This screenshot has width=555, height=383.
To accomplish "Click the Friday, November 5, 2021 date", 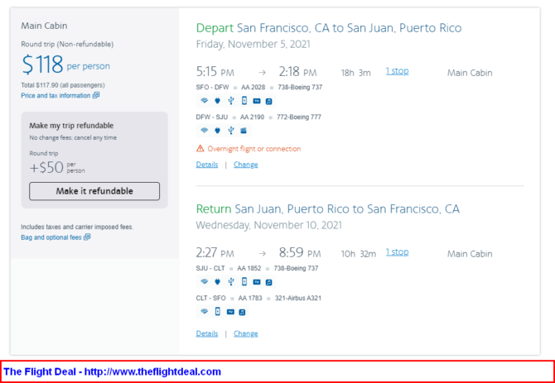I will pyautogui.click(x=253, y=44).
